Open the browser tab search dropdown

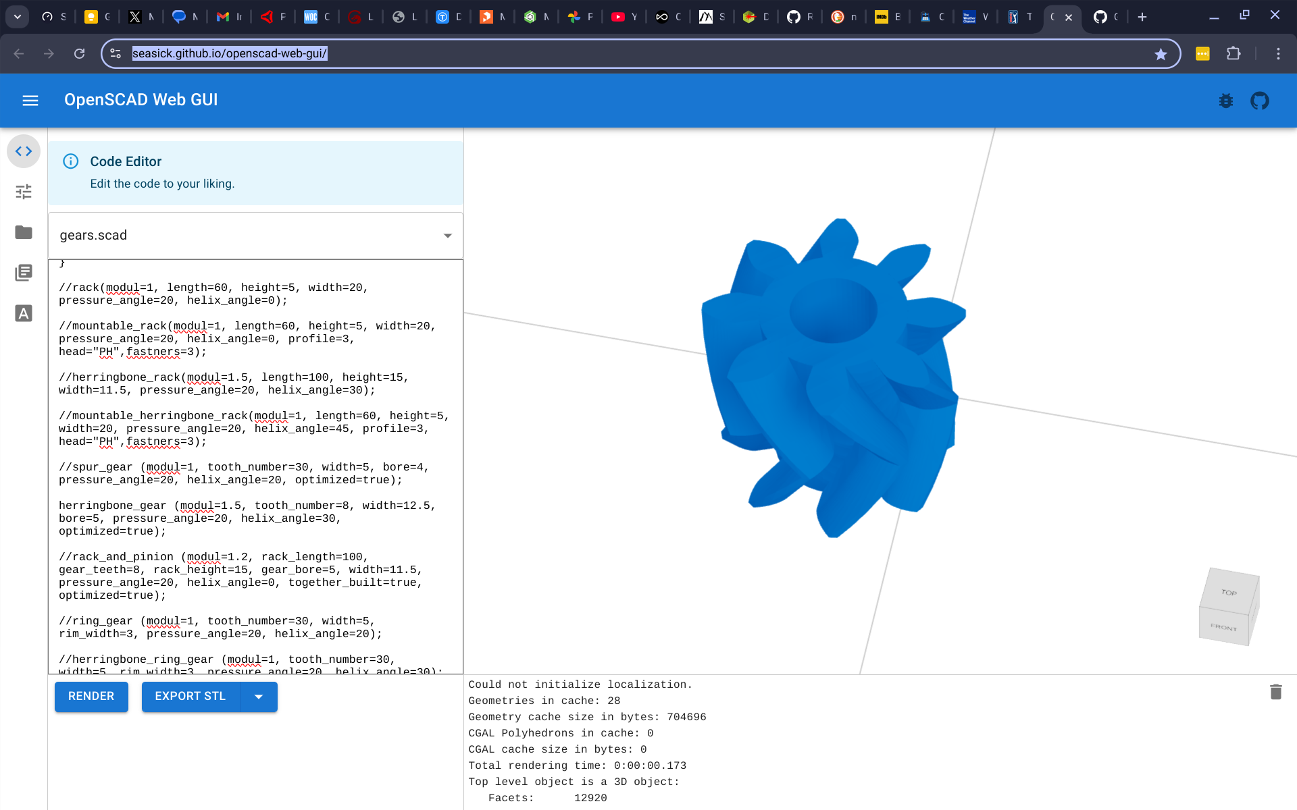coord(17,17)
